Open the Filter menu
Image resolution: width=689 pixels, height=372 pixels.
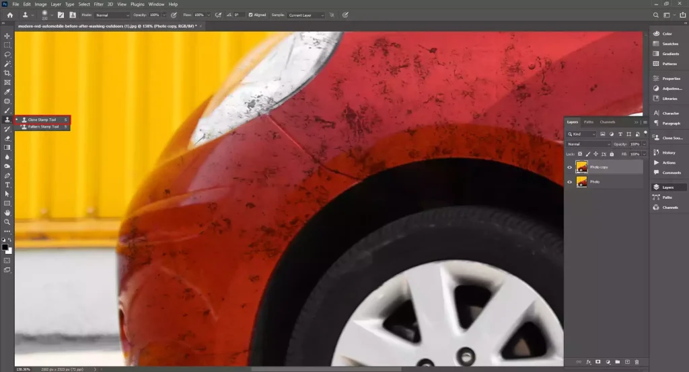pyautogui.click(x=98, y=4)
